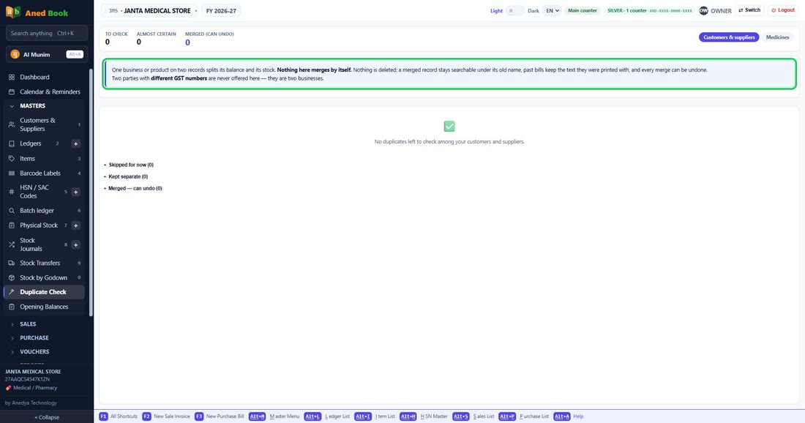Expand the Merged — can undo (0) list
This screenshot has width=805, height=423.
click(x=133, y=188)
